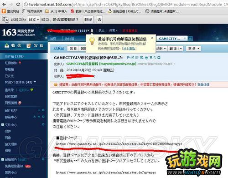Click the 翻译 button in mail toolbar
Screen dimensions: 228x178
pyautogui.click(x=173, y=49)
